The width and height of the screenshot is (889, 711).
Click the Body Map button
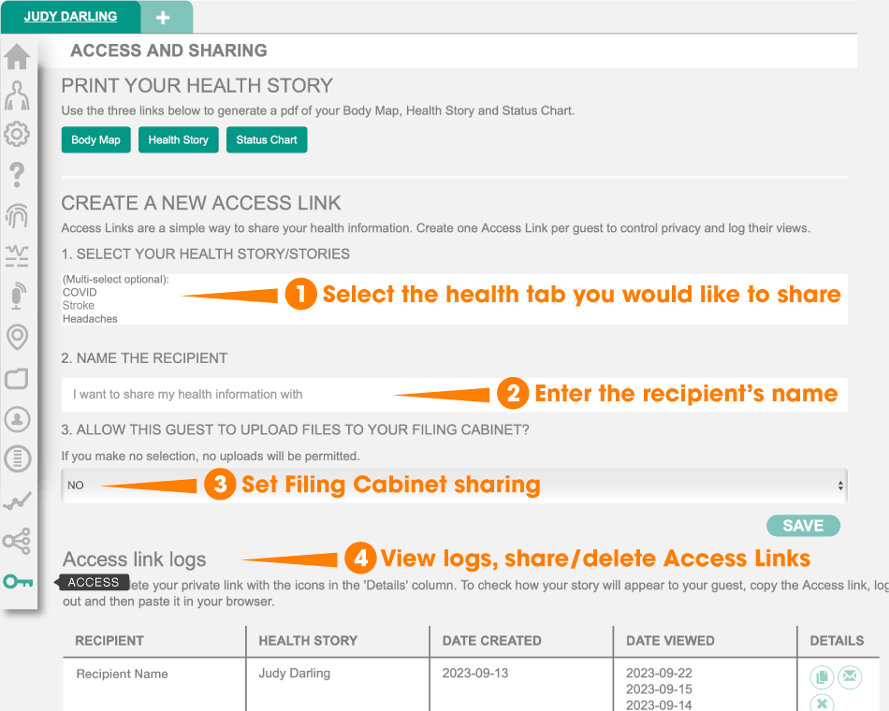95,139
